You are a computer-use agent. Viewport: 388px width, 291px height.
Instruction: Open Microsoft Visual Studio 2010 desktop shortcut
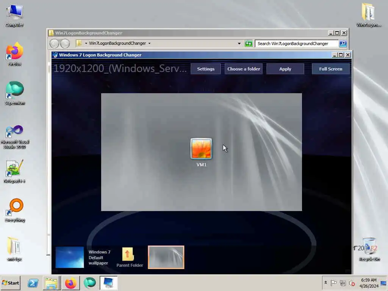pyautogui.click(x=15, y=136)
